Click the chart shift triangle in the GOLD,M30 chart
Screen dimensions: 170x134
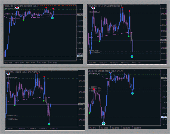[x=134, y=70]
